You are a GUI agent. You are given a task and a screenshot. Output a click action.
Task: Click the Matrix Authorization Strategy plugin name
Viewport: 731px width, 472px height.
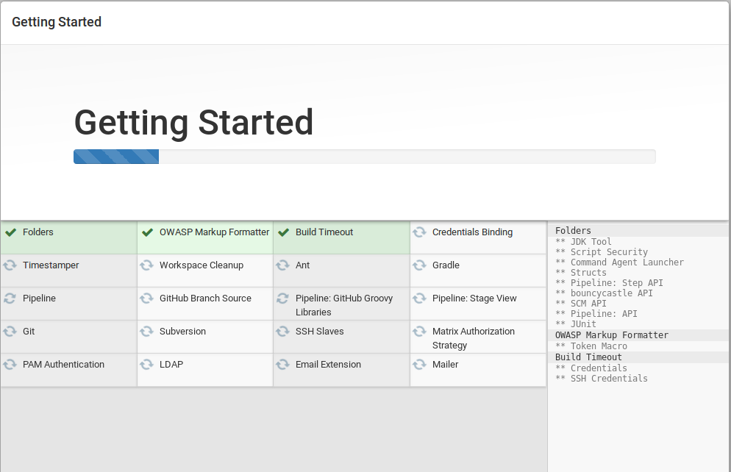click(x=474, y=338)
